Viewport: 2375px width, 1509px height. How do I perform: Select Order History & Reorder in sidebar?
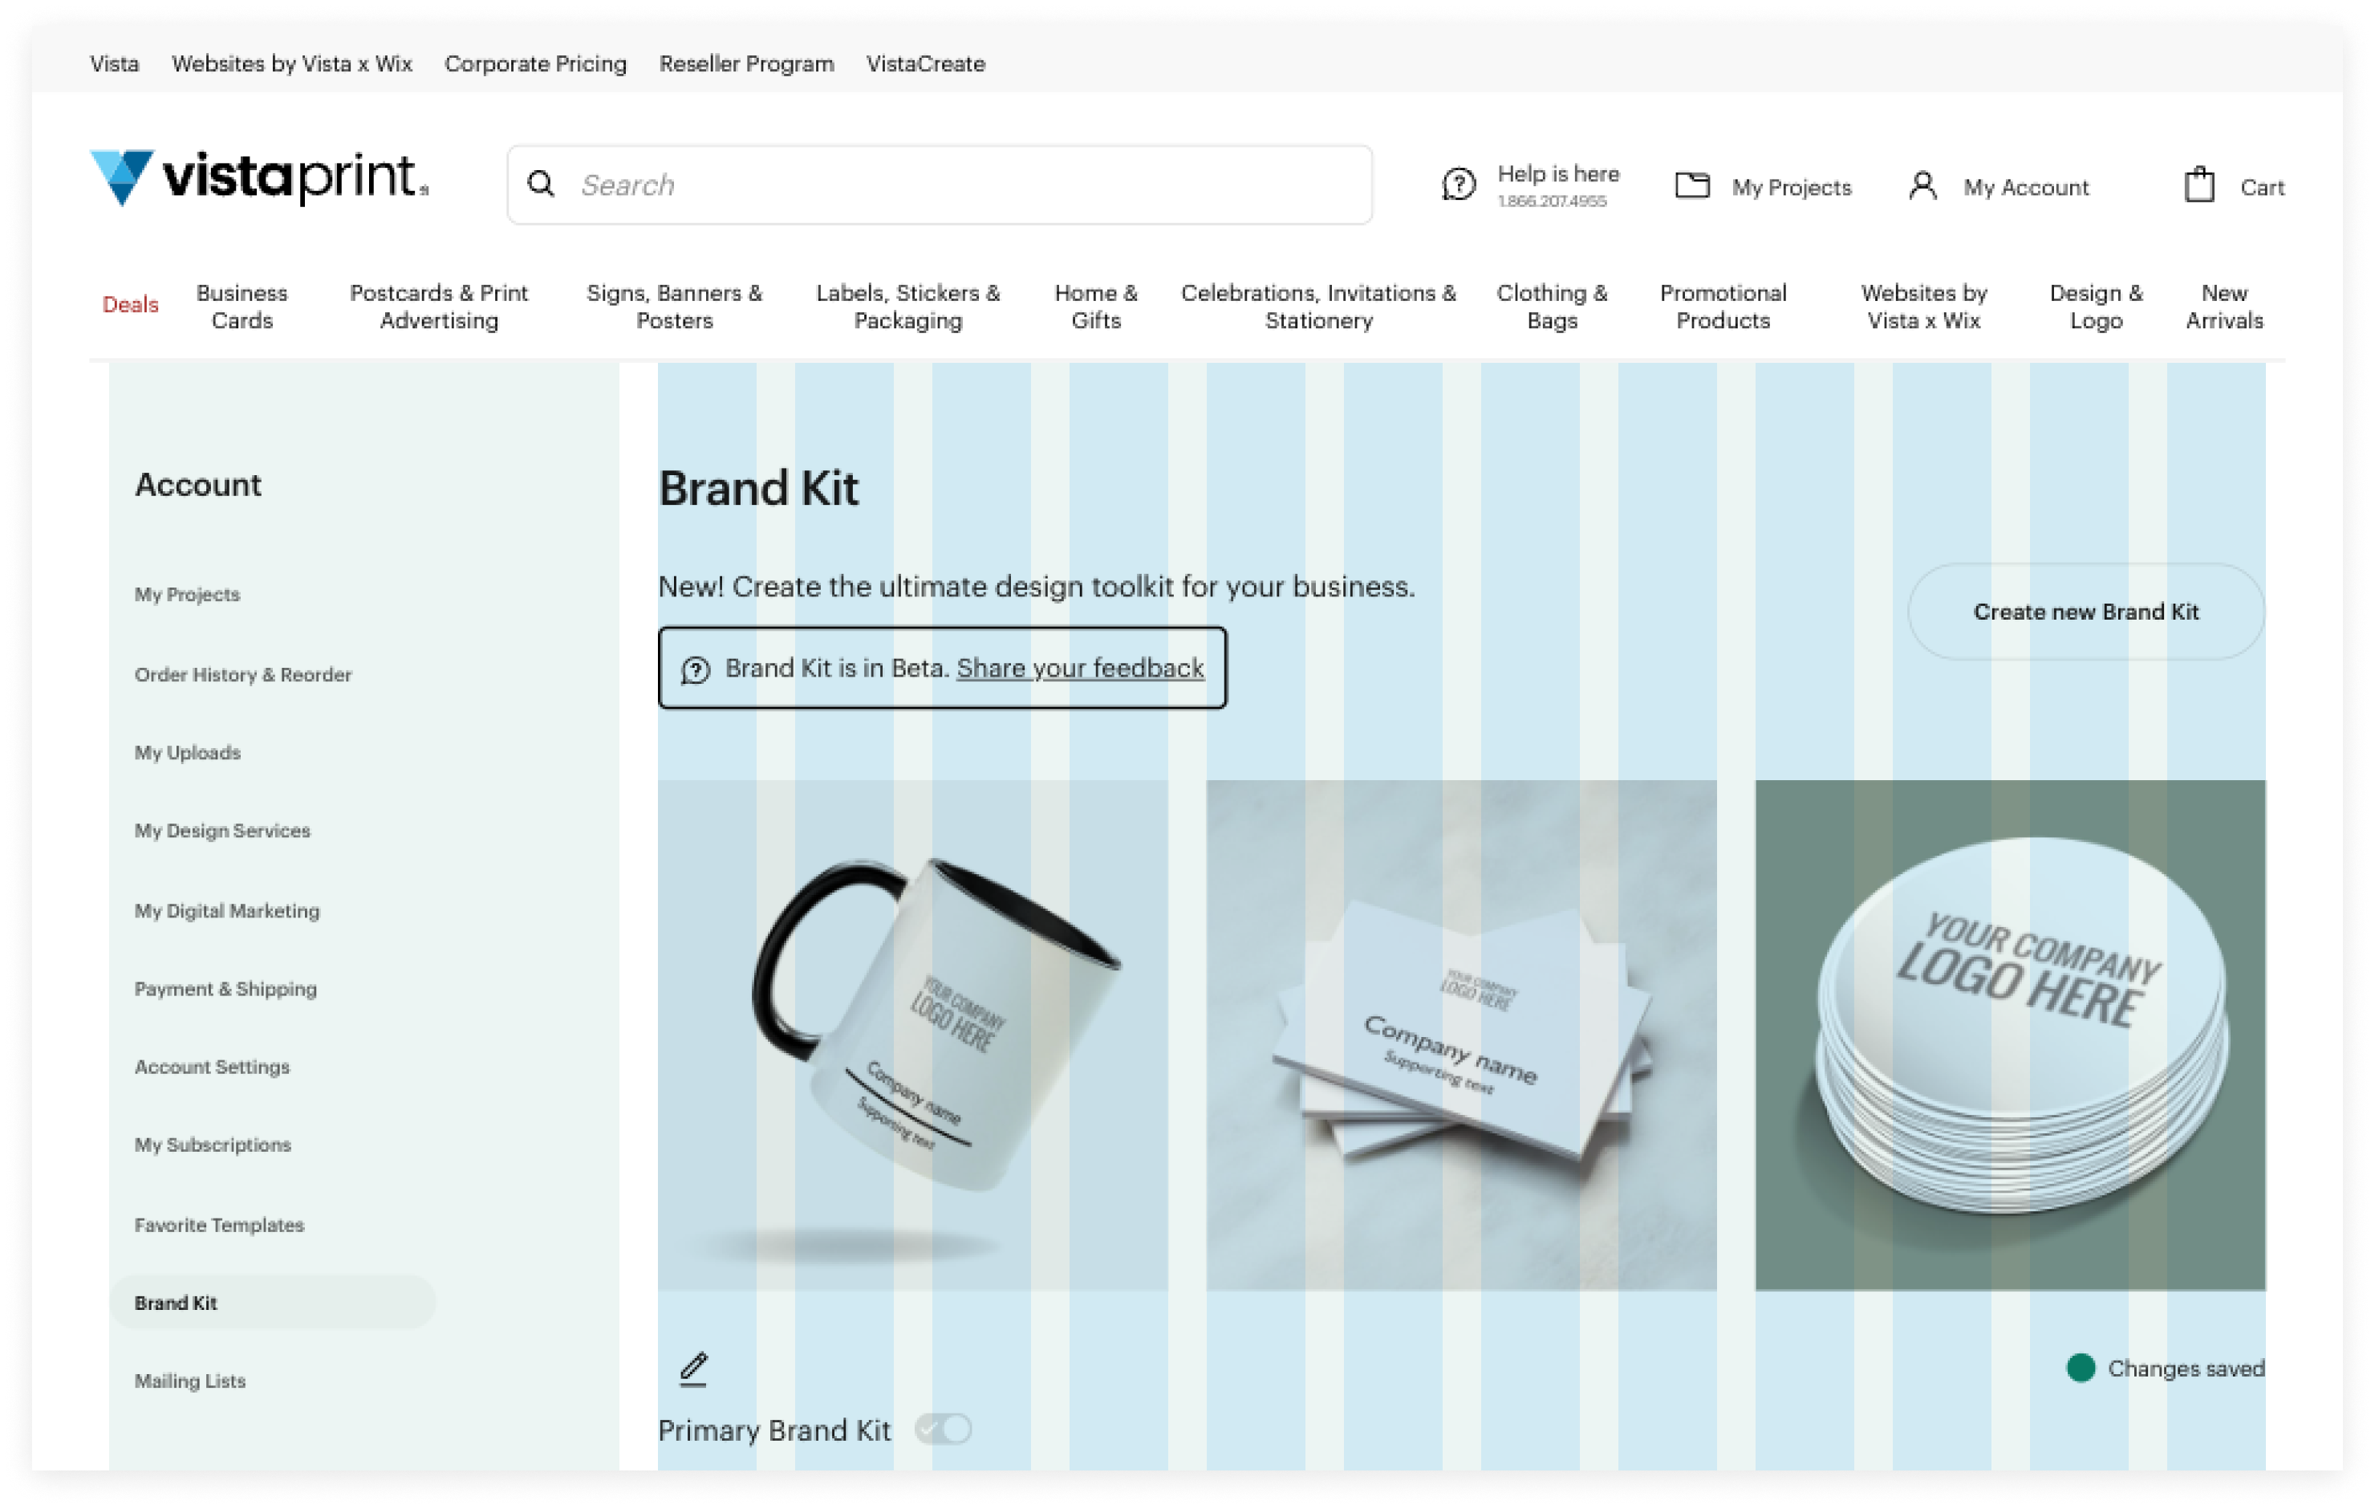242,675
